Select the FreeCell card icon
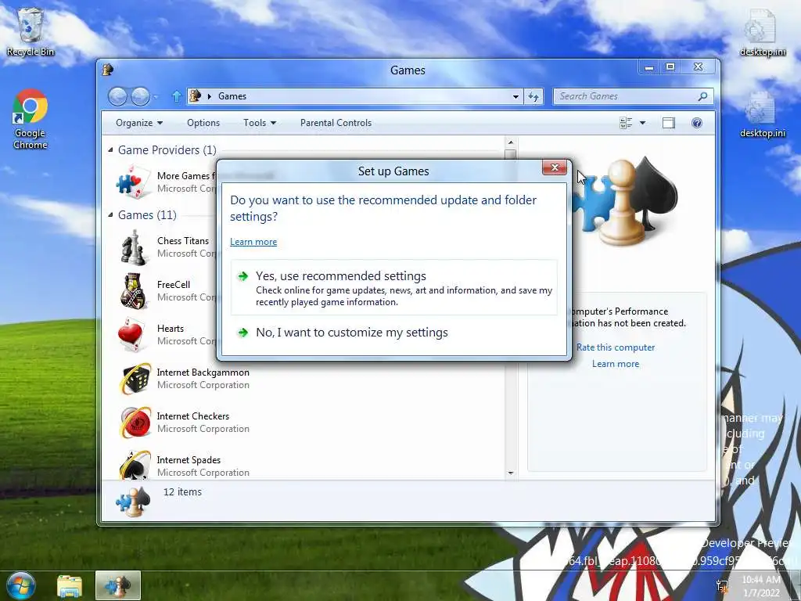 tap(133, 291)
